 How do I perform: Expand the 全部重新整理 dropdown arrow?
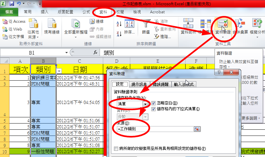click(76, 37)
